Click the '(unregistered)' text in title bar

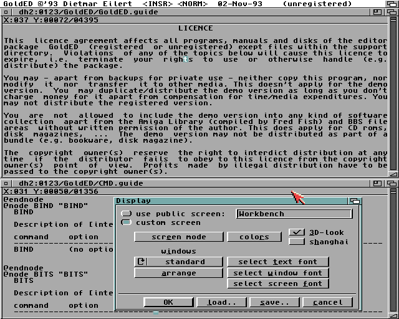(317, 4)
